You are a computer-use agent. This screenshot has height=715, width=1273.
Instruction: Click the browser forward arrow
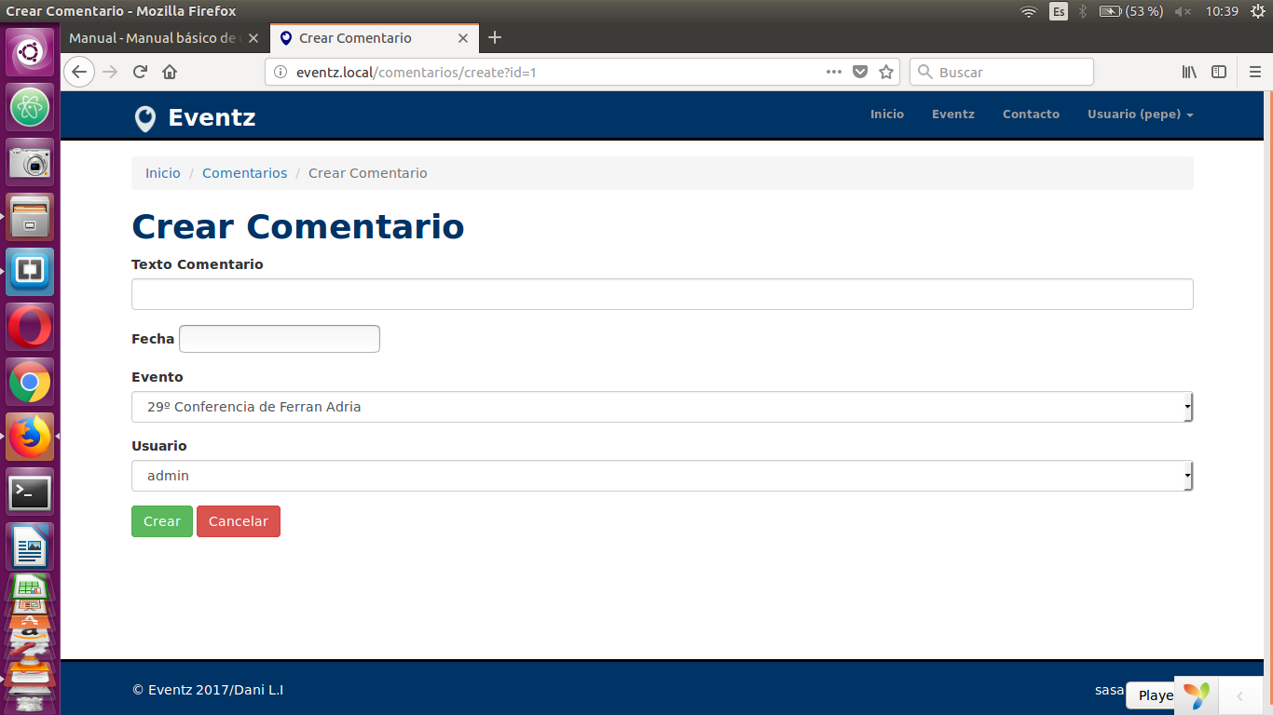pos(110,72)
